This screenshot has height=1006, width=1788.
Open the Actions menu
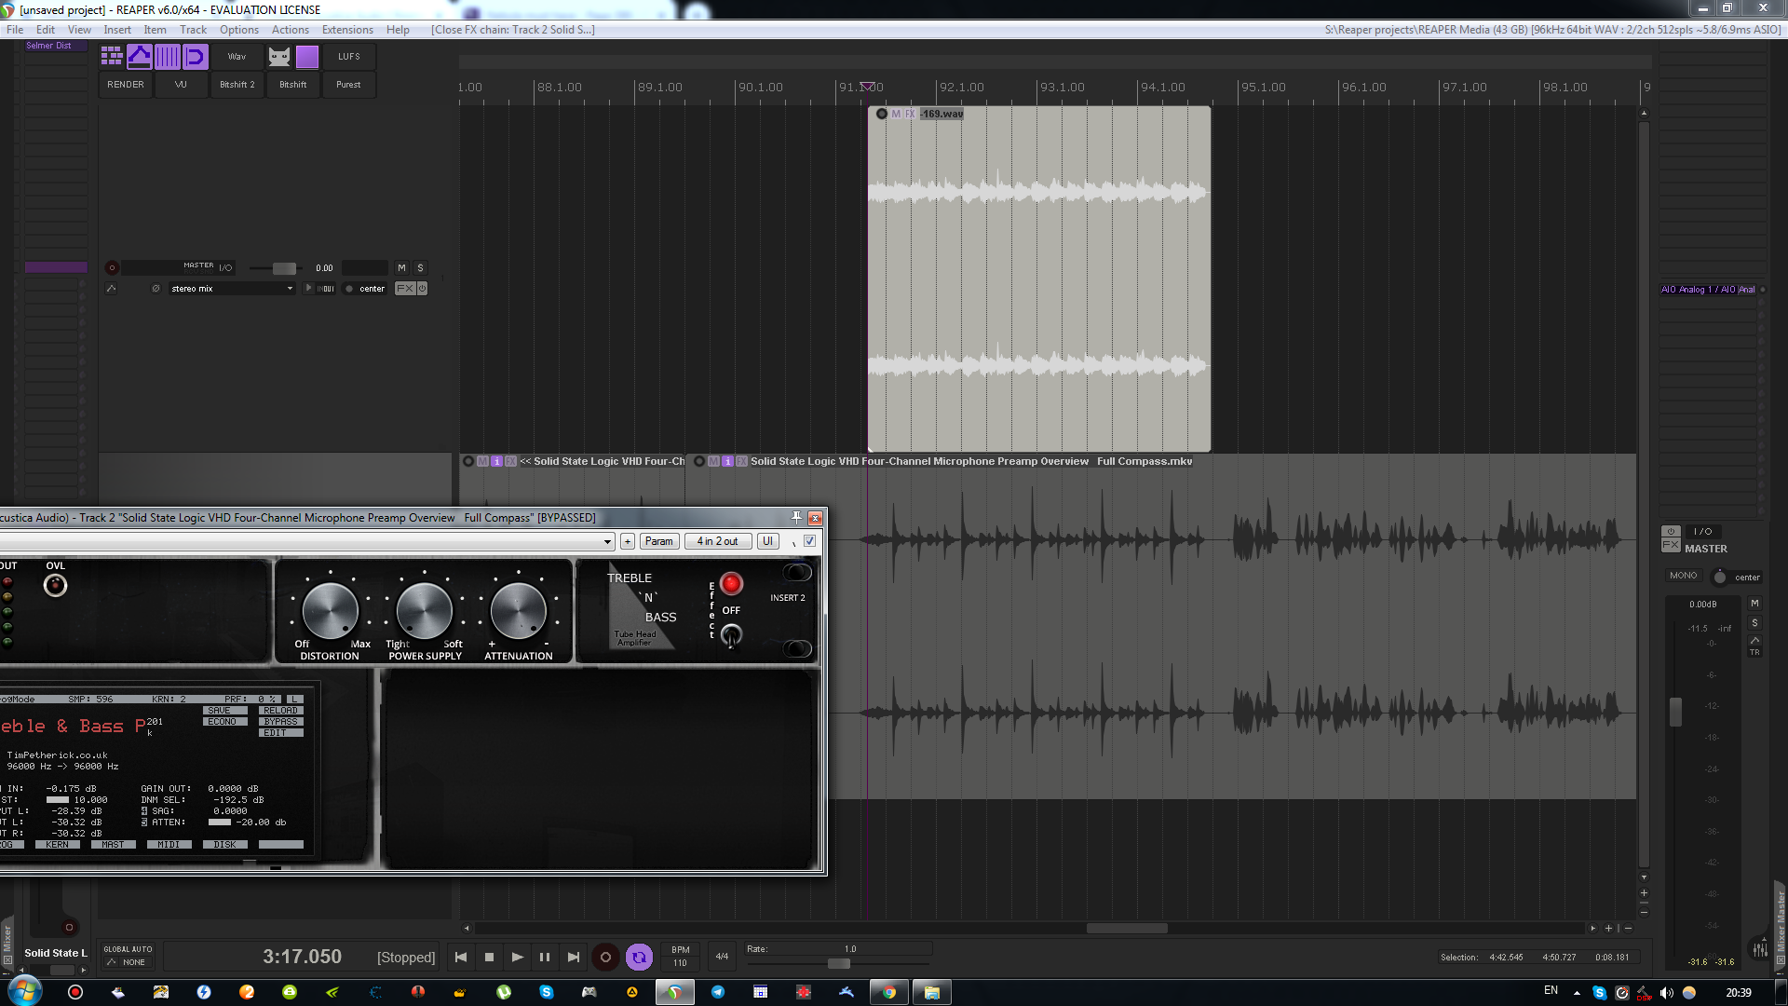(x=290, y=30)
